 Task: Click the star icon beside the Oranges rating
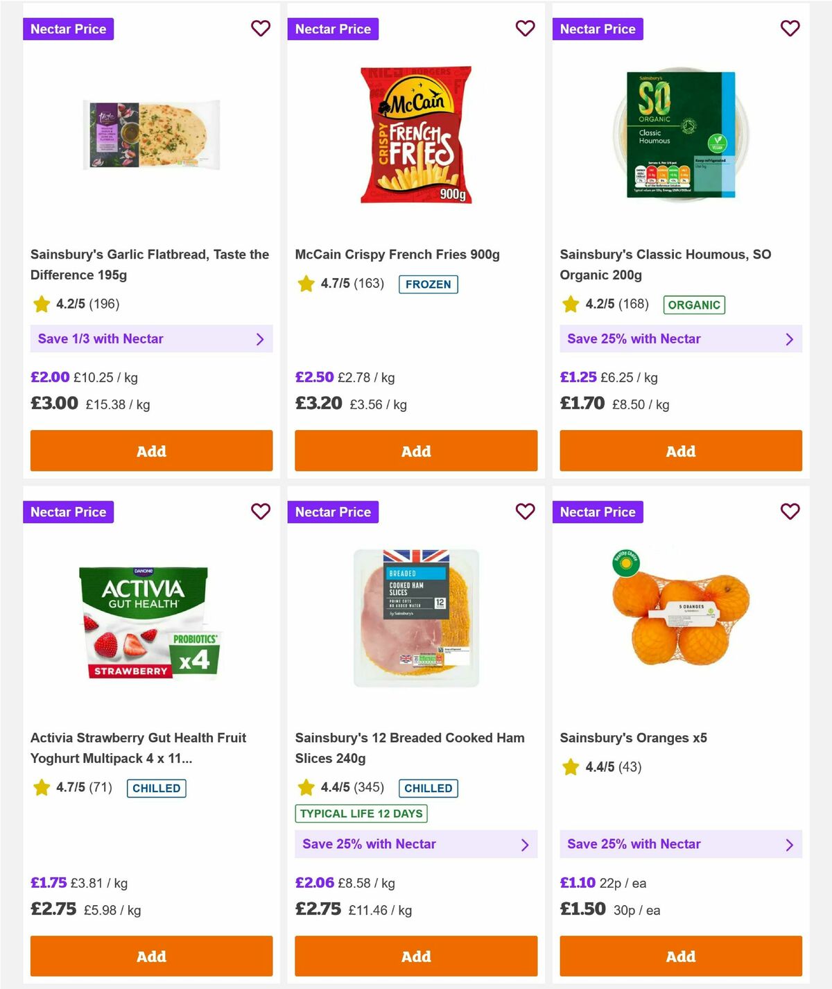pos(570,767)
